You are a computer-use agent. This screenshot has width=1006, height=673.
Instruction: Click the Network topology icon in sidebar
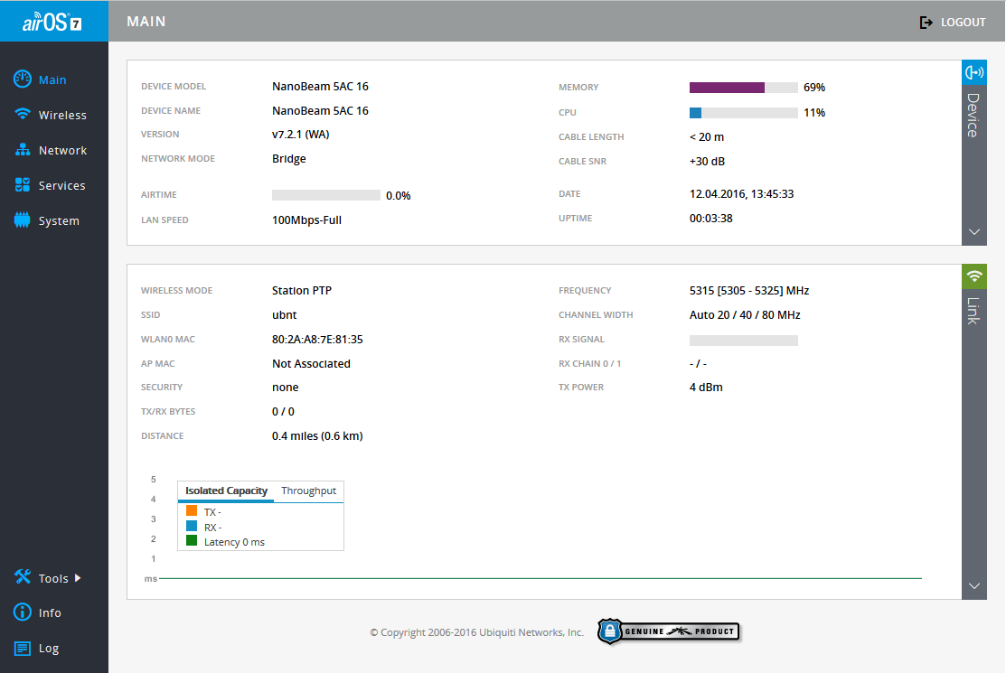click(x=23, y=149)
